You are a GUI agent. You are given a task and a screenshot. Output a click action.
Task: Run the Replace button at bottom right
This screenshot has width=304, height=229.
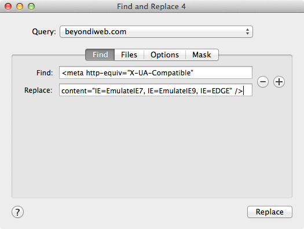pos(270,212)
